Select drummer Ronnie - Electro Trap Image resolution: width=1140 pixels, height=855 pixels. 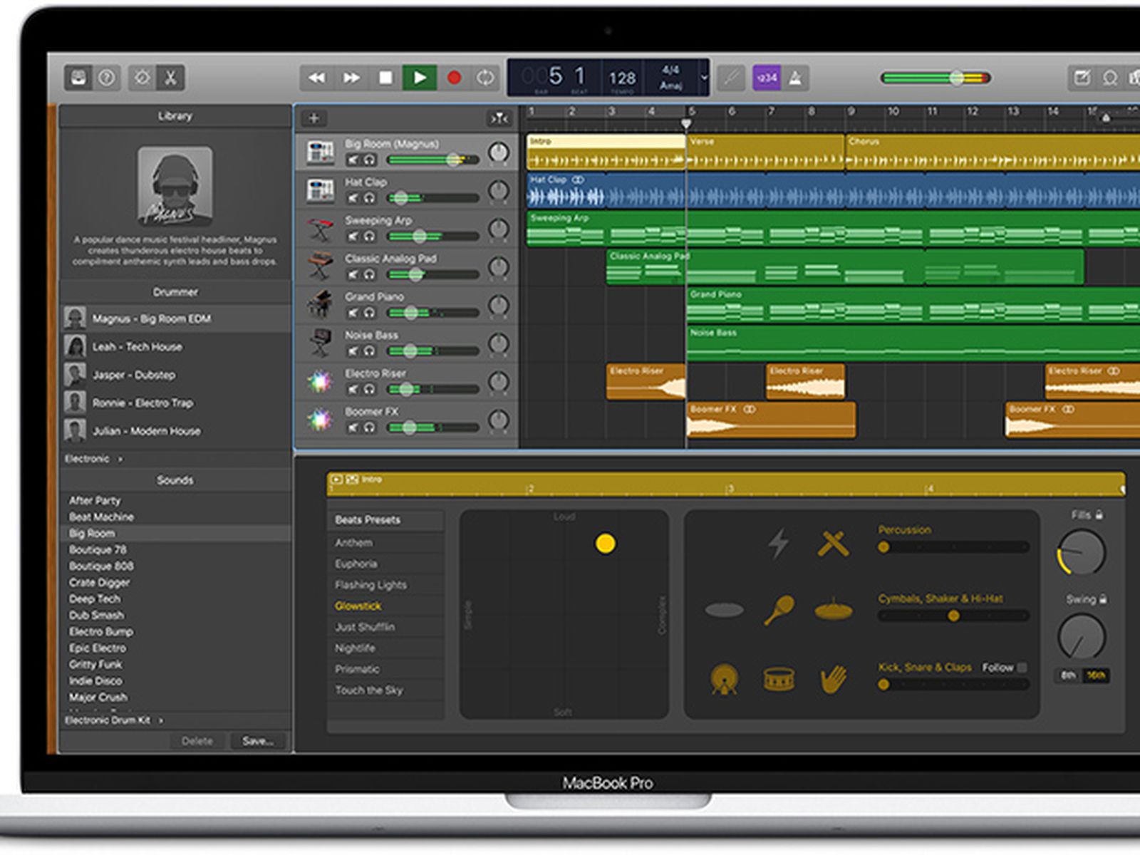(x=175, y=403)
